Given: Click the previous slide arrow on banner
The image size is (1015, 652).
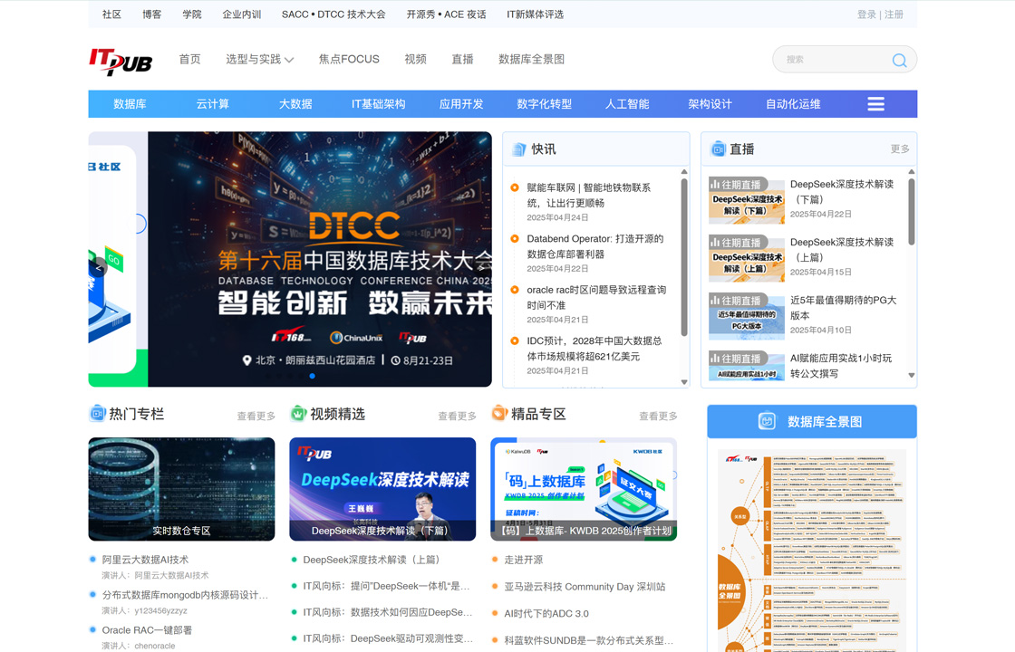Looking at the screenshot, I should pos(99,266).
